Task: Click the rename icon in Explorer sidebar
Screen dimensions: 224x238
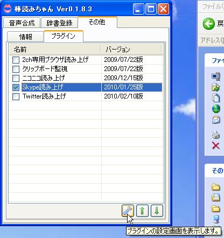Action: coord(216,76)
